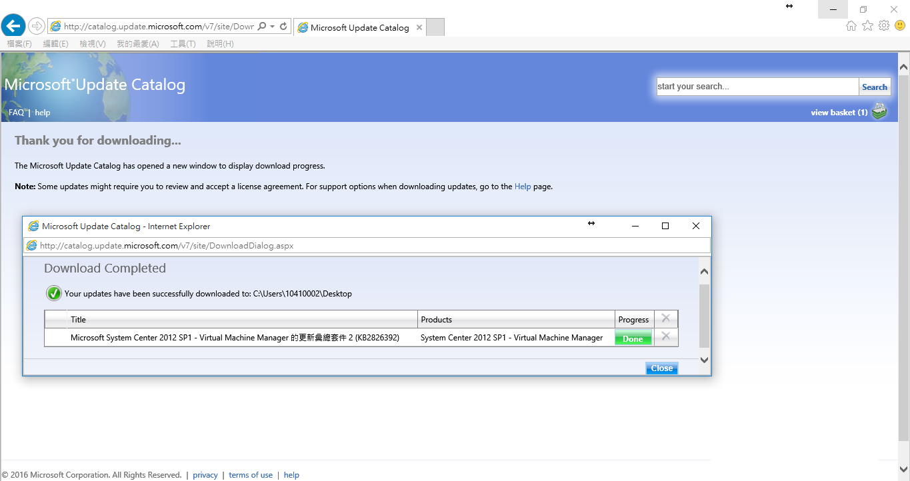Screen dimensions: 910x481
Task: Click the address bar search magnifier icon
Action: click(x=261, y=26)
